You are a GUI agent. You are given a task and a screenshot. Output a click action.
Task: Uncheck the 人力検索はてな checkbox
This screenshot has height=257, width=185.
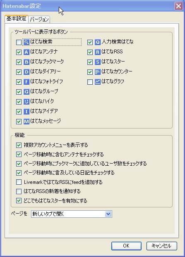click(x=90, y=42)
